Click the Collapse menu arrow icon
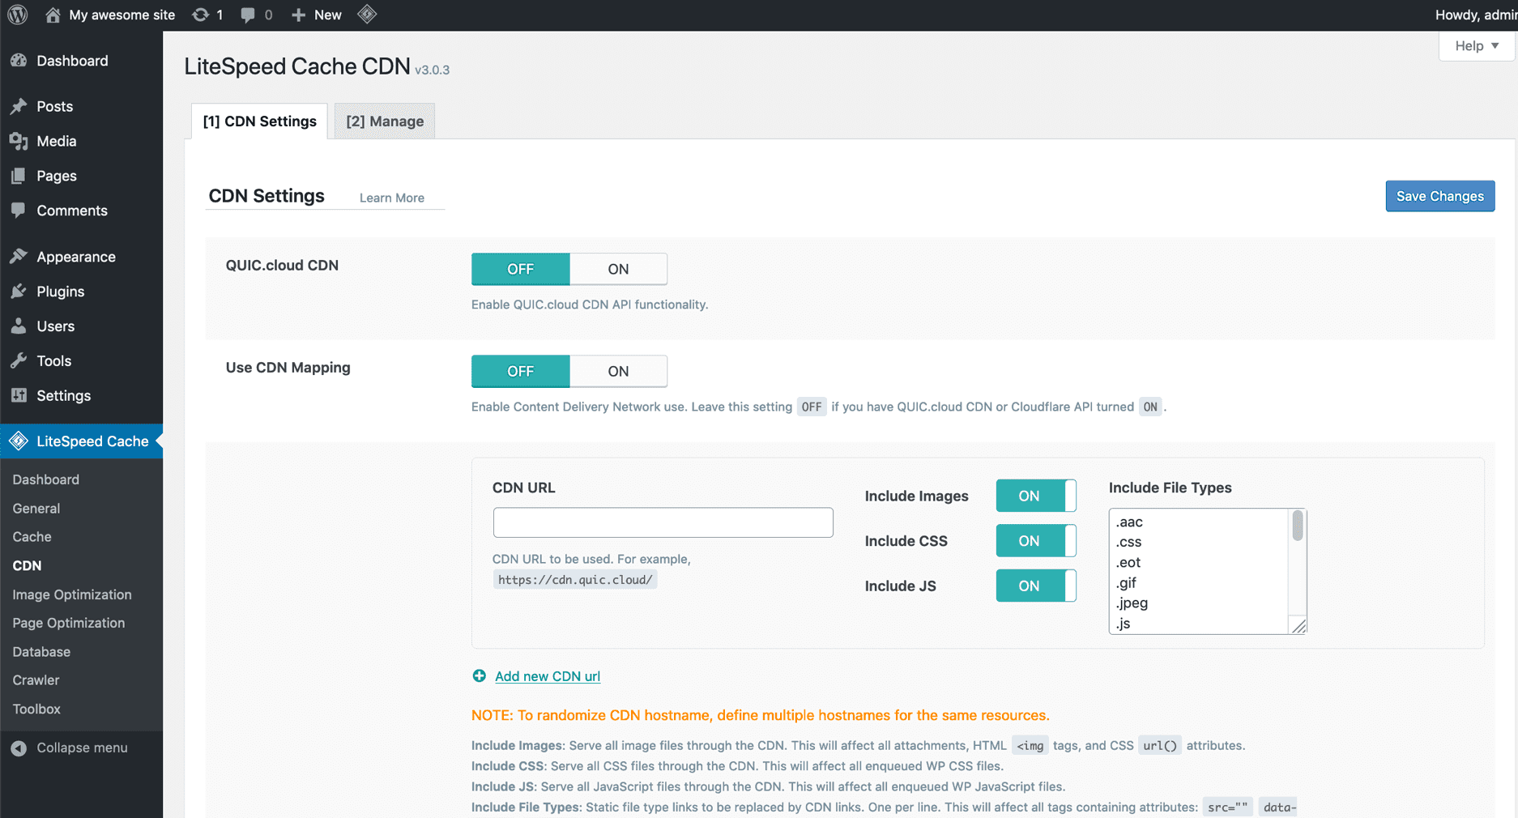Screen dimensions: 1518x818 (x=19, y=748)
